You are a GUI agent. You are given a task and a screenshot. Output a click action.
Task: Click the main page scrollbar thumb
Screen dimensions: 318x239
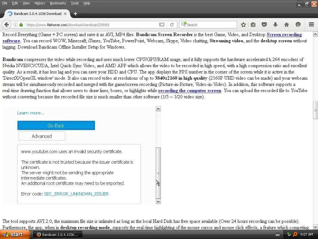tap(315, 110)
